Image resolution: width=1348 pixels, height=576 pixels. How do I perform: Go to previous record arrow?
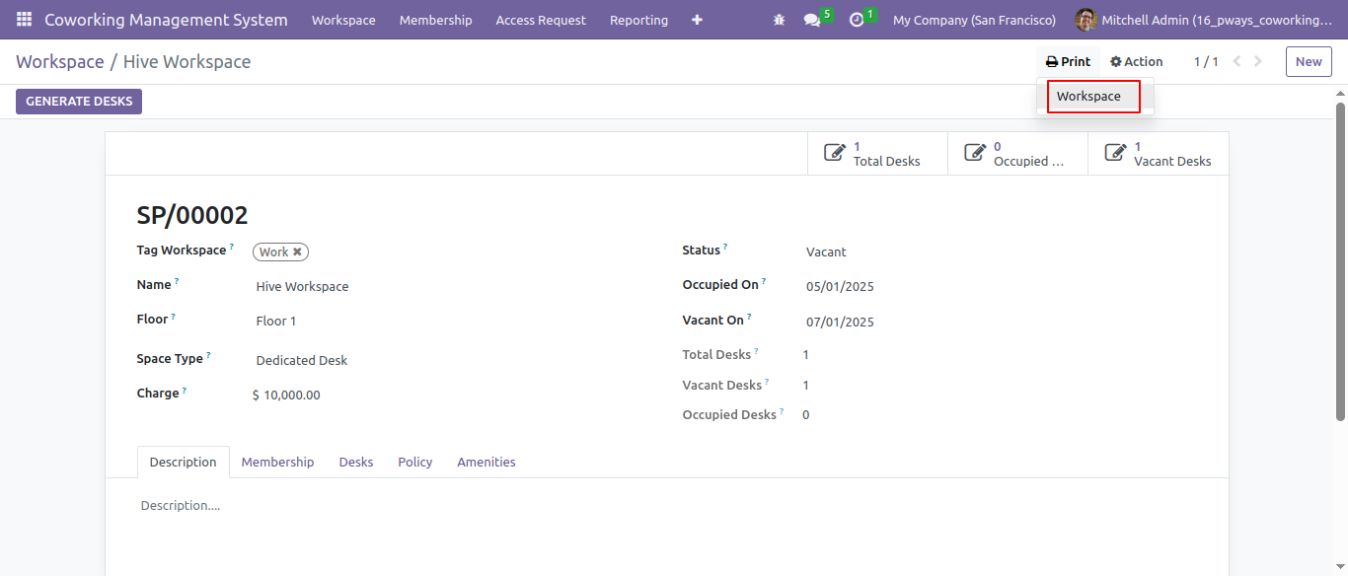pos(1237,61)
